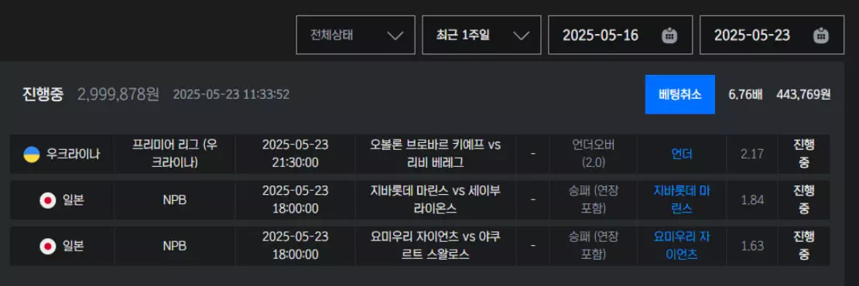Select the 언더 pick link

[x=682, y=155]
